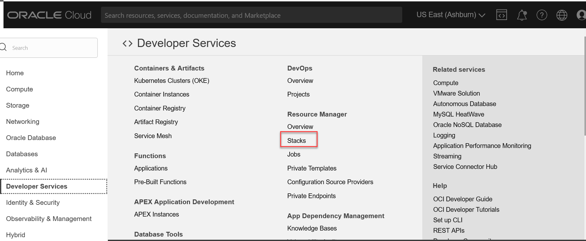
Task: Open Logging related service
Action: tap(444, 135)
